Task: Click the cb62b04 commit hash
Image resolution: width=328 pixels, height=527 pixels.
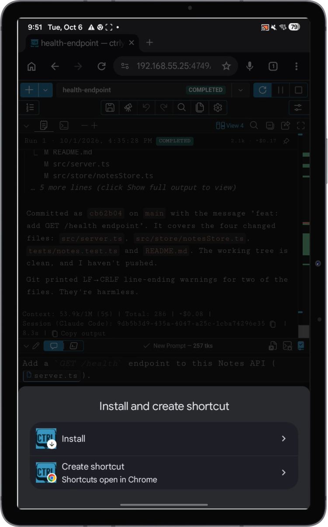Action: pyautogui.click(x=106, y=214)
